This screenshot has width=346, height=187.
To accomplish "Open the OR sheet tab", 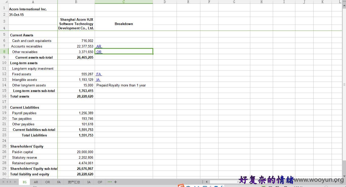I will pyautogui.click(x=48, y=182).
